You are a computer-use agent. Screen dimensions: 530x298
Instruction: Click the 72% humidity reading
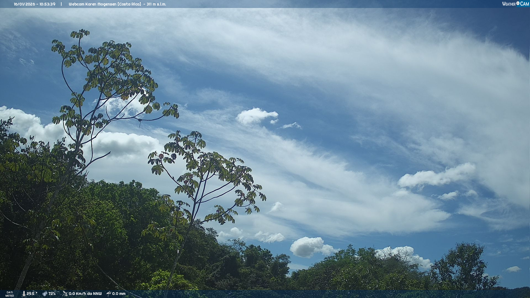[52, 294]
